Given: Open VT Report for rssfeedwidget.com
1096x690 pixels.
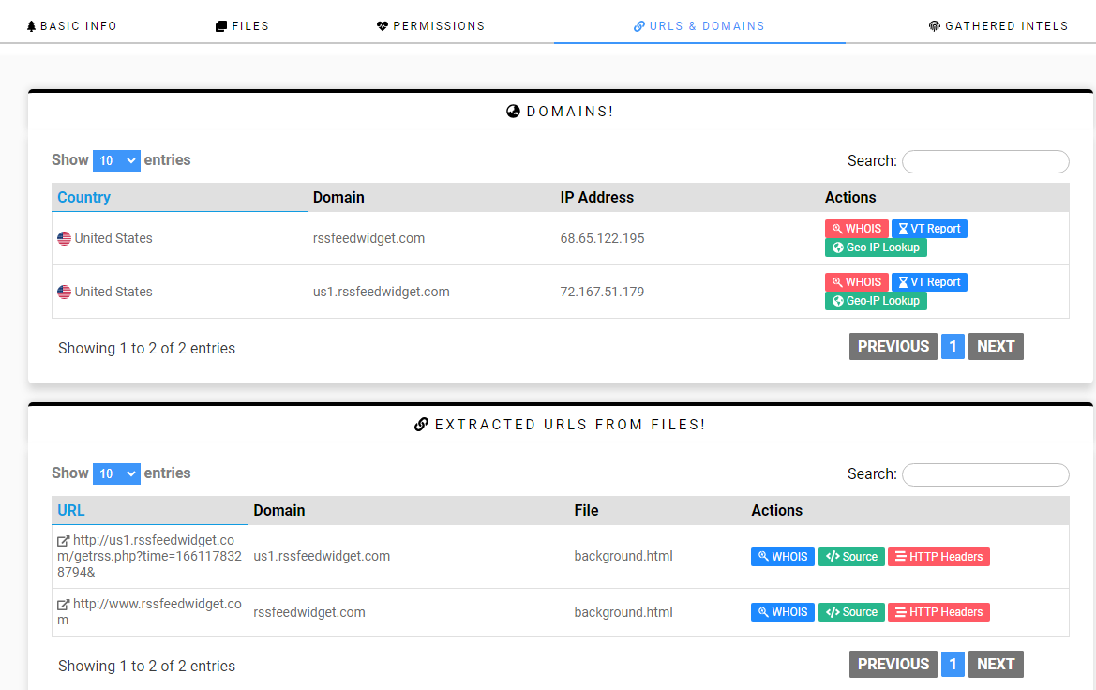Looking at the screenshot, I should coord(929,229).
